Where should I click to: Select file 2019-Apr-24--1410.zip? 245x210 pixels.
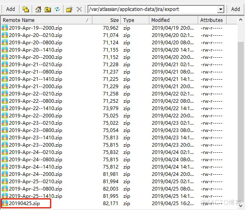tap(35, 167)
